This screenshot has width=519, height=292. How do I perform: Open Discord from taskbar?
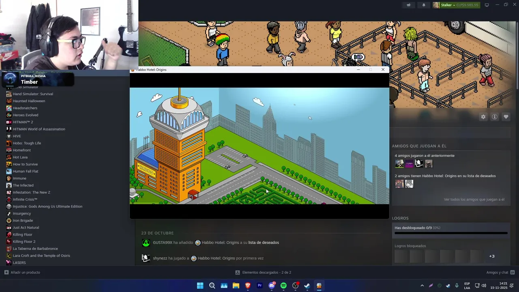tap(272, 286)
